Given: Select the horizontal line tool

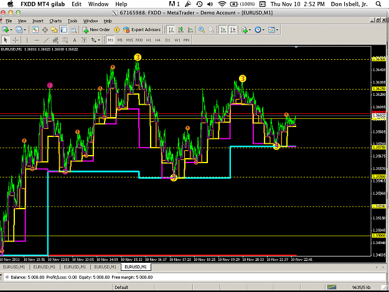Looking at the screenshot, I should point(37,40).
